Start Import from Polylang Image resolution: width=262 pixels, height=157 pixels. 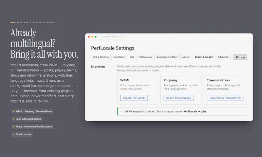(178, 98)
